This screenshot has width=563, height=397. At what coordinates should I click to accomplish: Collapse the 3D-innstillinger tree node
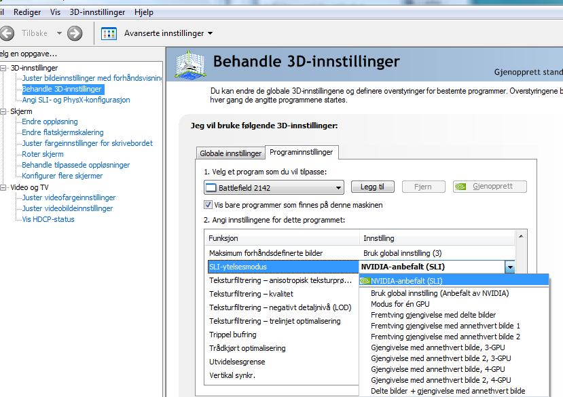[3, 68]
